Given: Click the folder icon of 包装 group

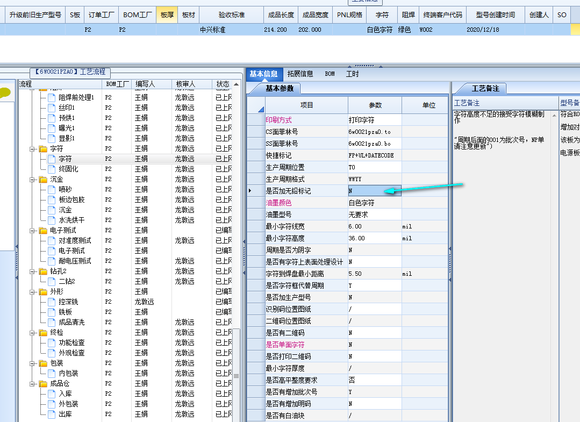Looking at the screenshot, I should point(44,363).
